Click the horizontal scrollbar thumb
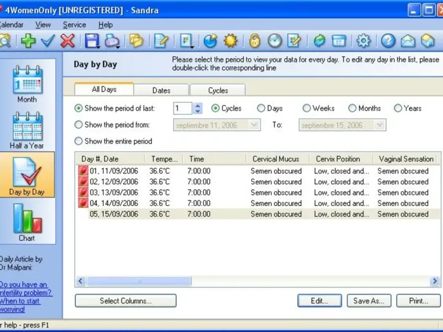The height and width of the screenshot is (332, 443). click(x=139, y=281)
